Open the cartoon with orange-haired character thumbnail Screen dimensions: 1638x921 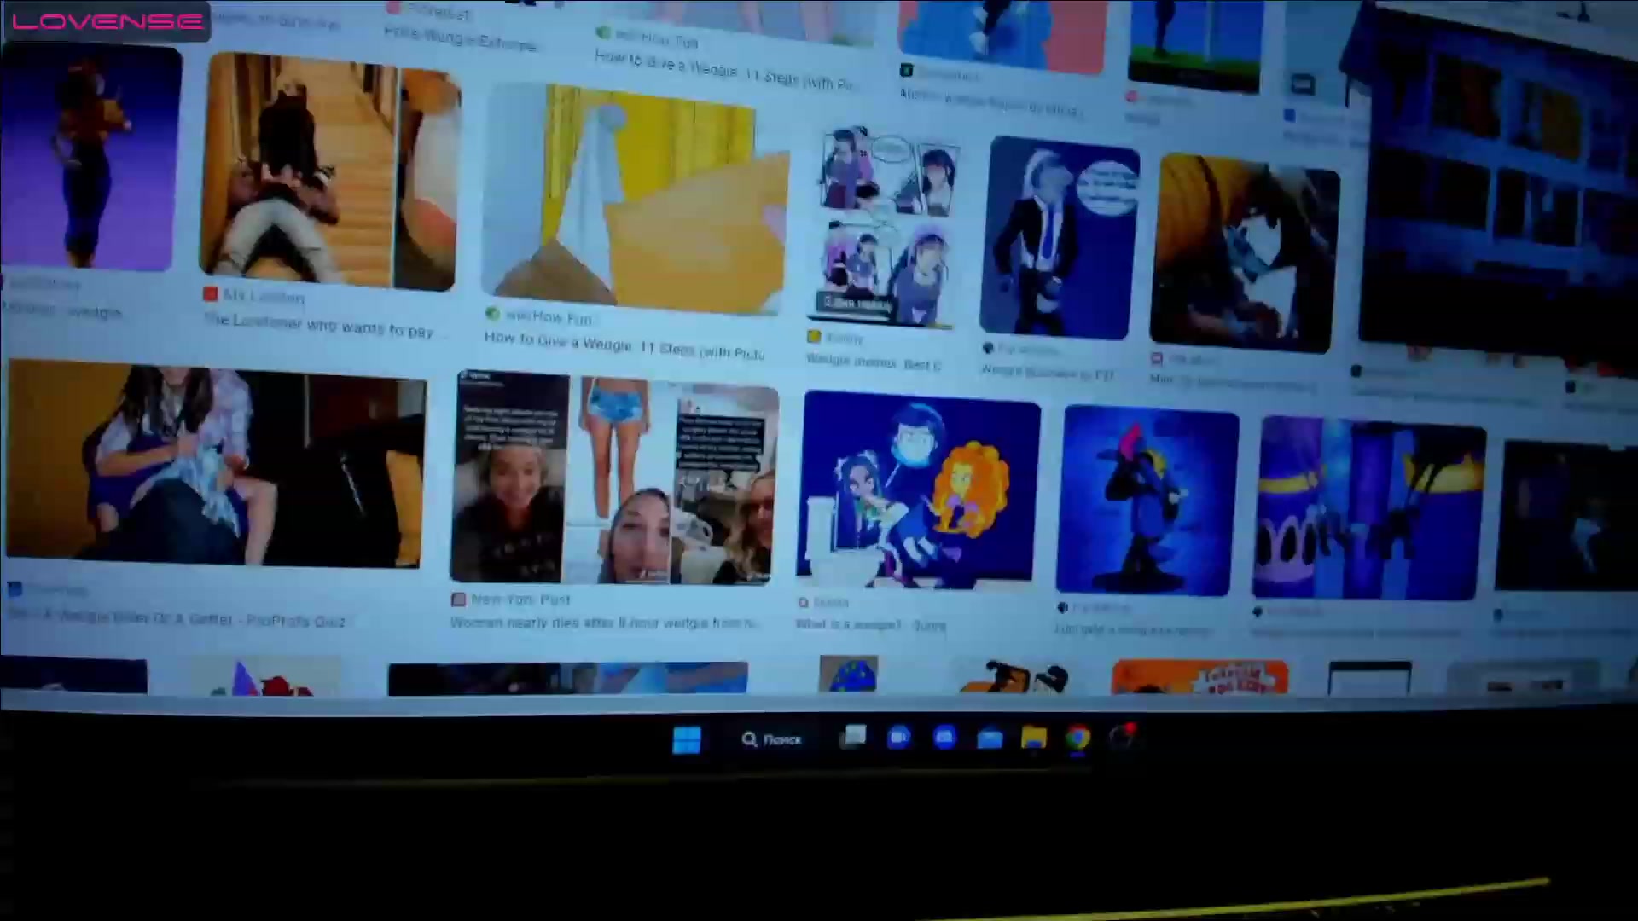point(918,490)
